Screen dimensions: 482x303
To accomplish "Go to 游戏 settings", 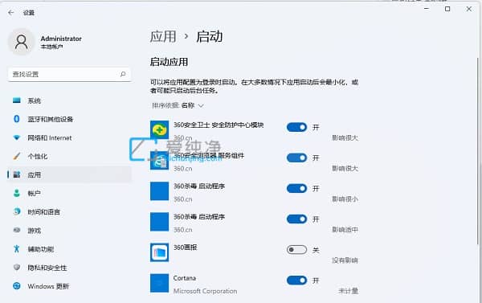I will click(x=69, y=230).
